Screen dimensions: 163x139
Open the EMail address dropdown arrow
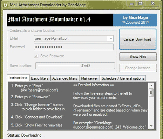pyautogui.click(x=111, y=39)
